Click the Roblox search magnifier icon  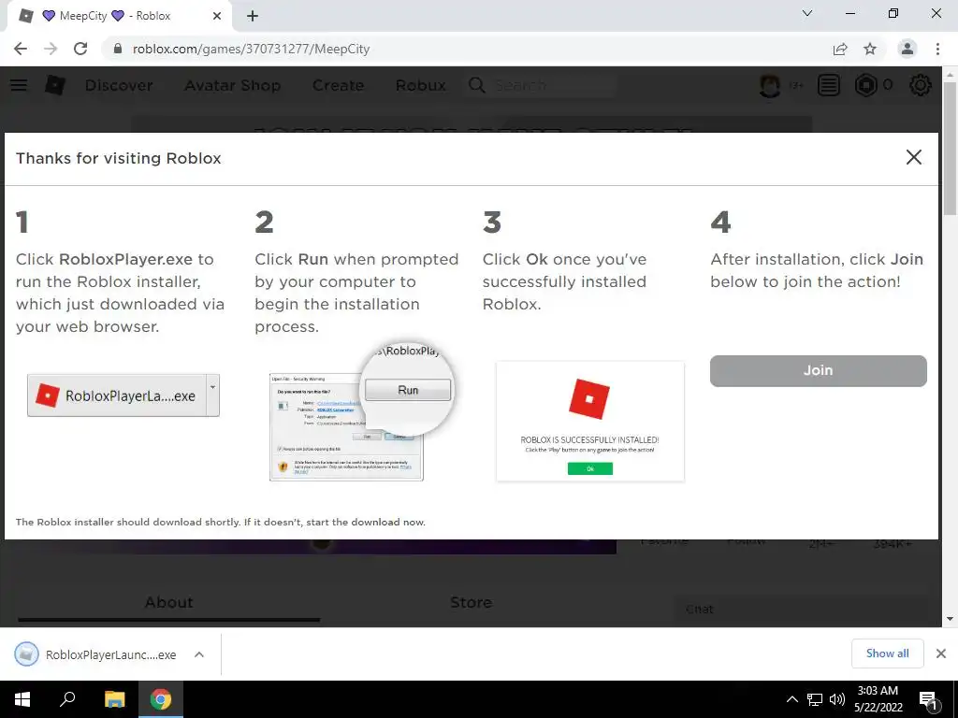click(x=477, y=85)
